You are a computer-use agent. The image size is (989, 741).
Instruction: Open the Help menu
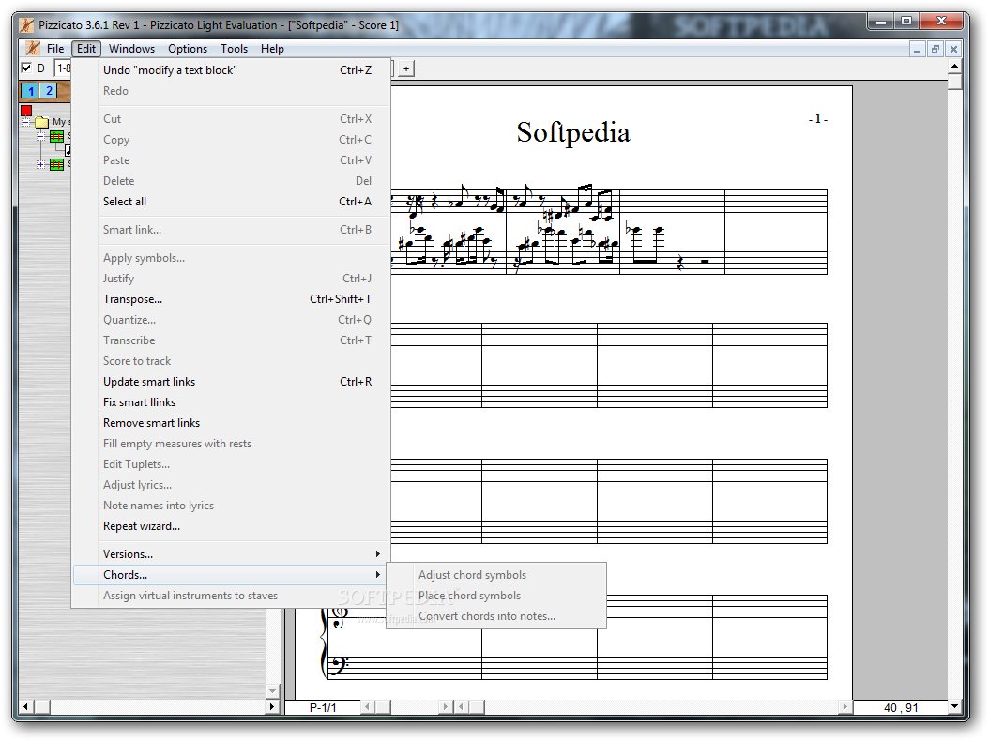[x=272, y=49]
